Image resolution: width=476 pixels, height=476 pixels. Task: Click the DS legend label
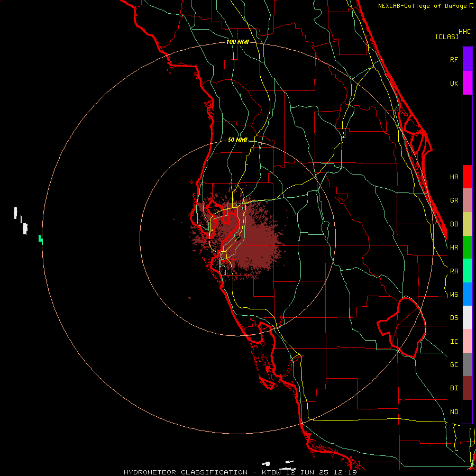coord(454,317)
